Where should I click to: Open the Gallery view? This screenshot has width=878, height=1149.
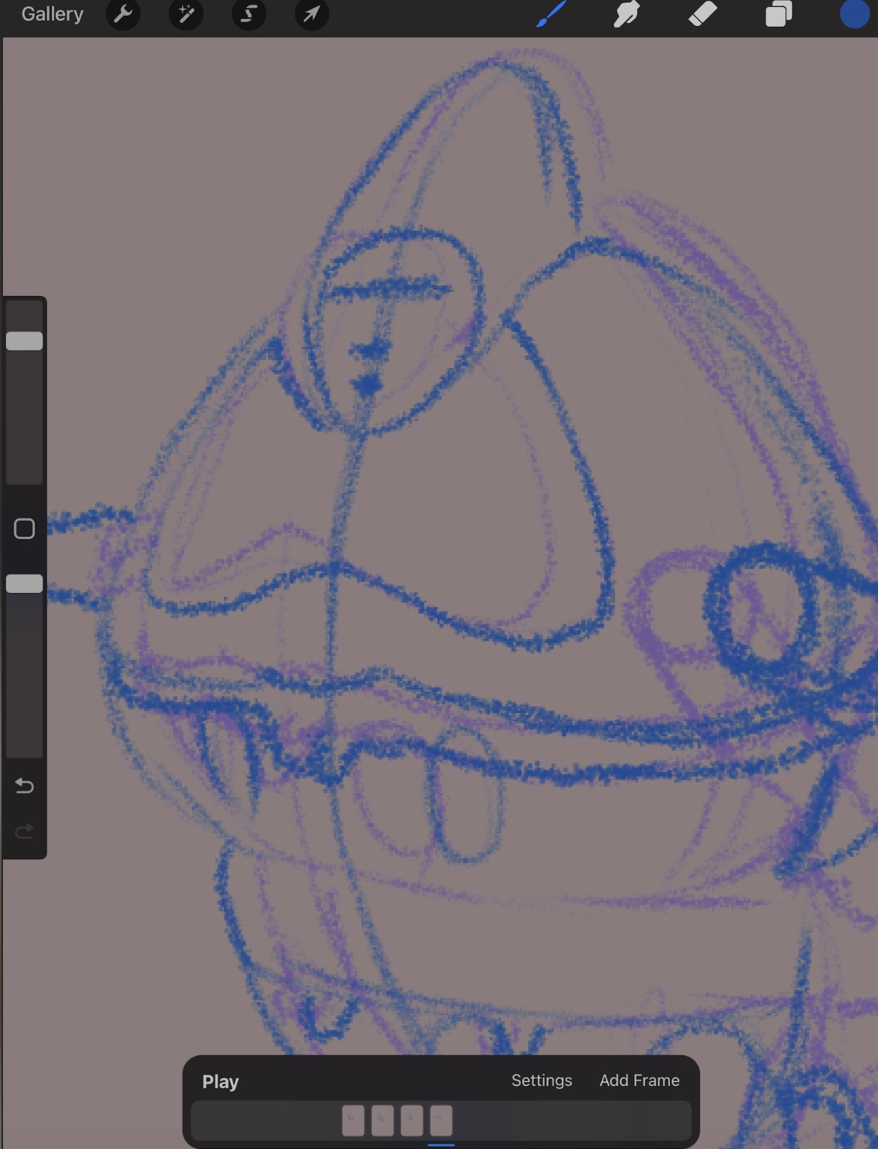pos(52,14)
